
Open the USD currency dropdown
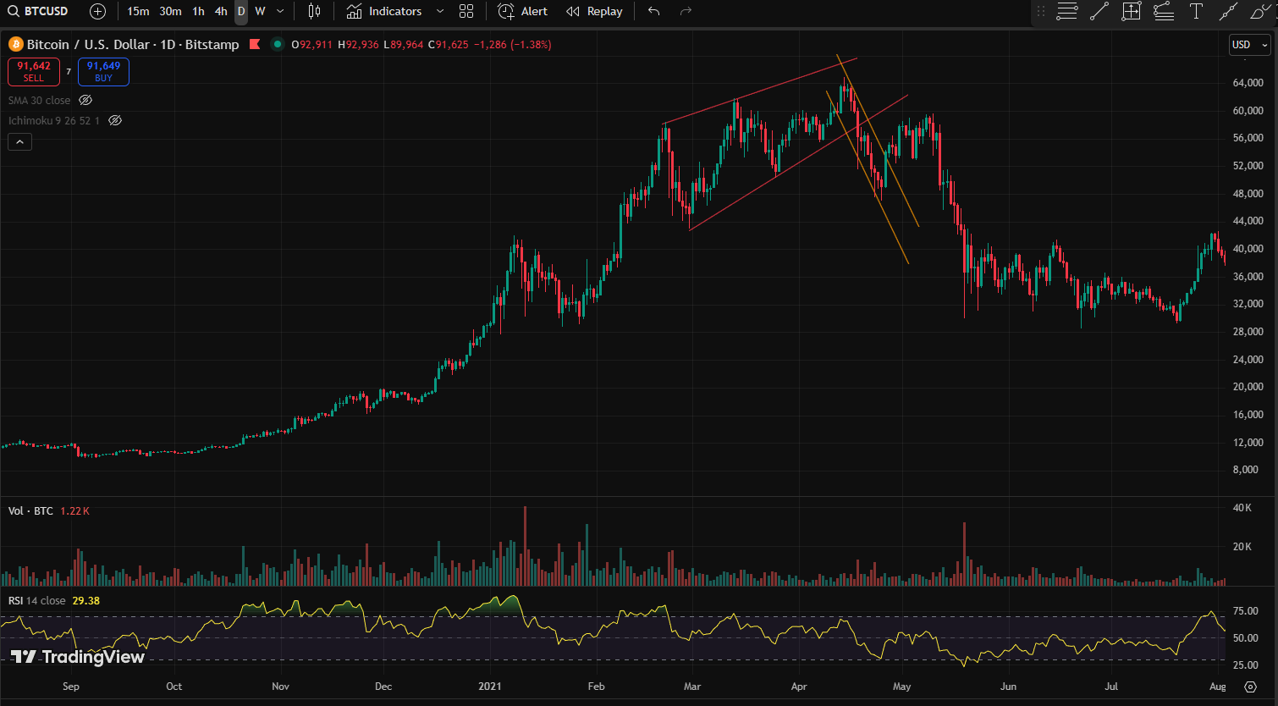[1249, 44]
